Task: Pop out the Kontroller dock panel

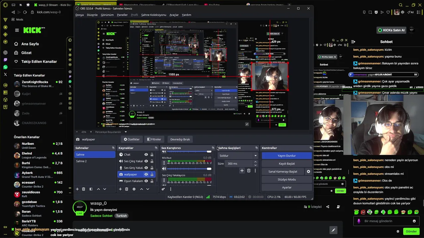Action: tap(311, 148)
